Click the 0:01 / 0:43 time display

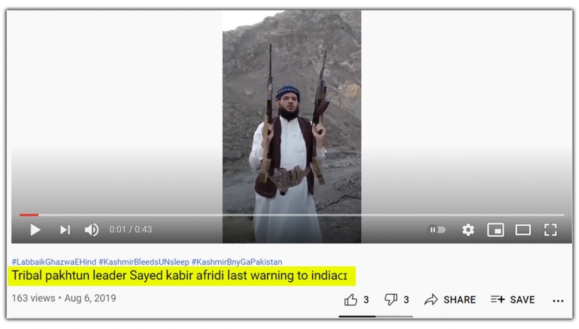click(x=130, y=230)
